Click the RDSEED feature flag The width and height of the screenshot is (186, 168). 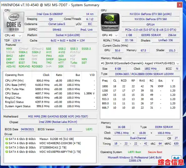37,66
